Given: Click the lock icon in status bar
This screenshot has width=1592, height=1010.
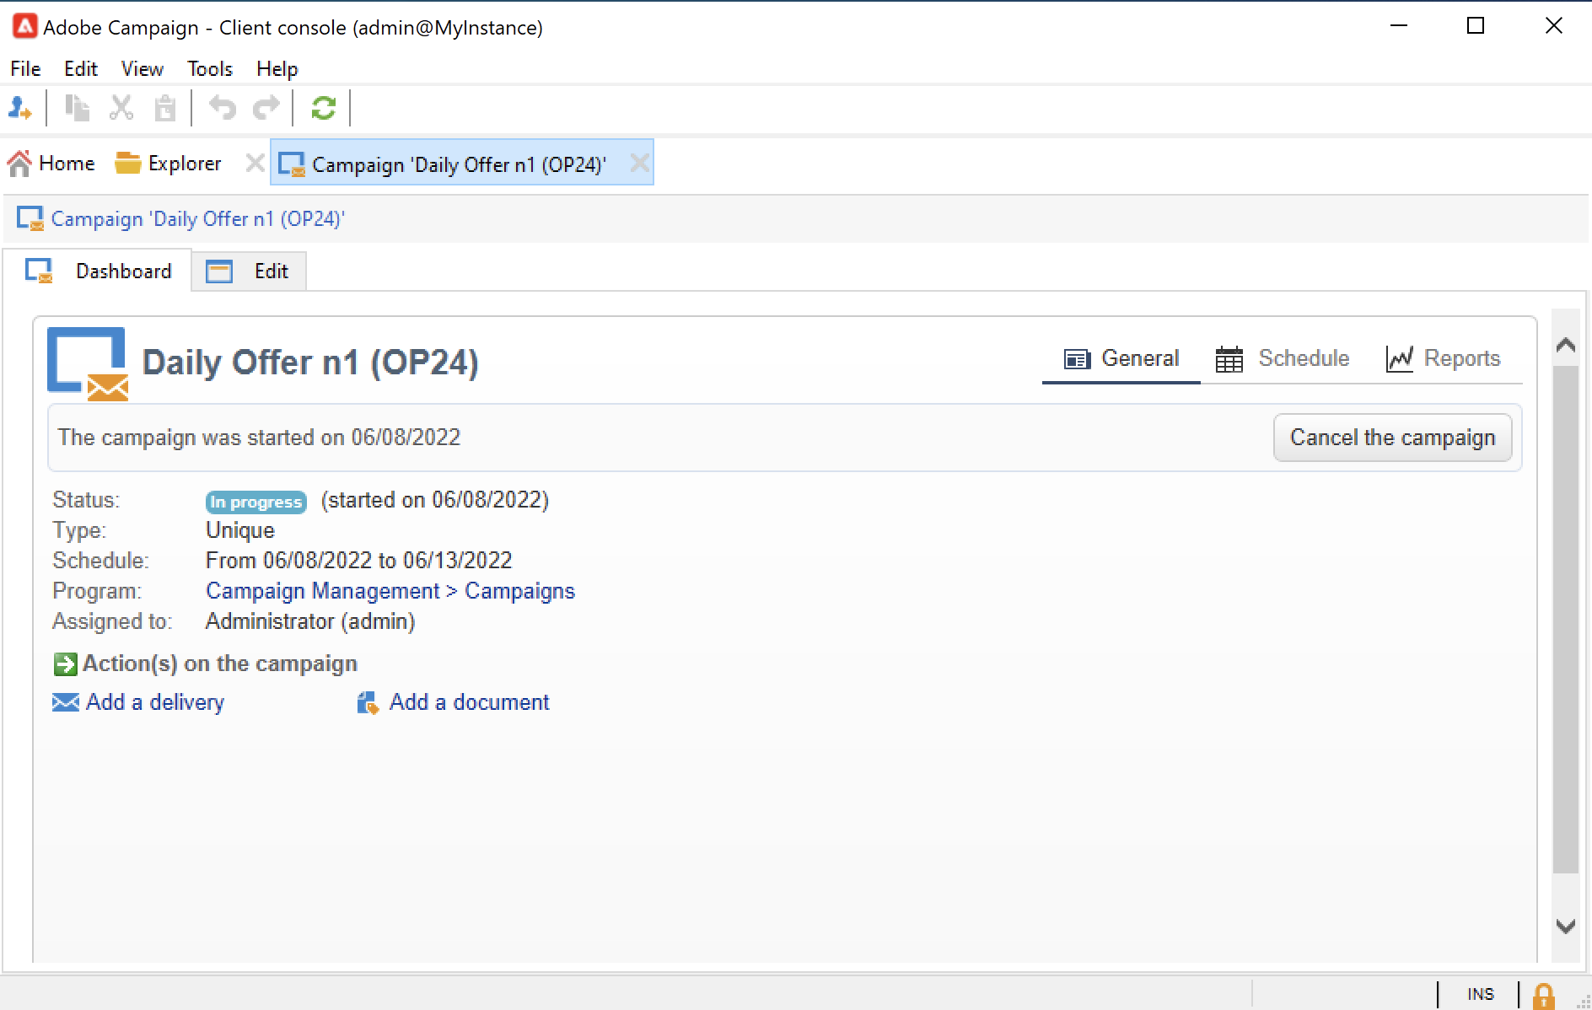Looking at the screenshot, I should tap(1544, 996).
